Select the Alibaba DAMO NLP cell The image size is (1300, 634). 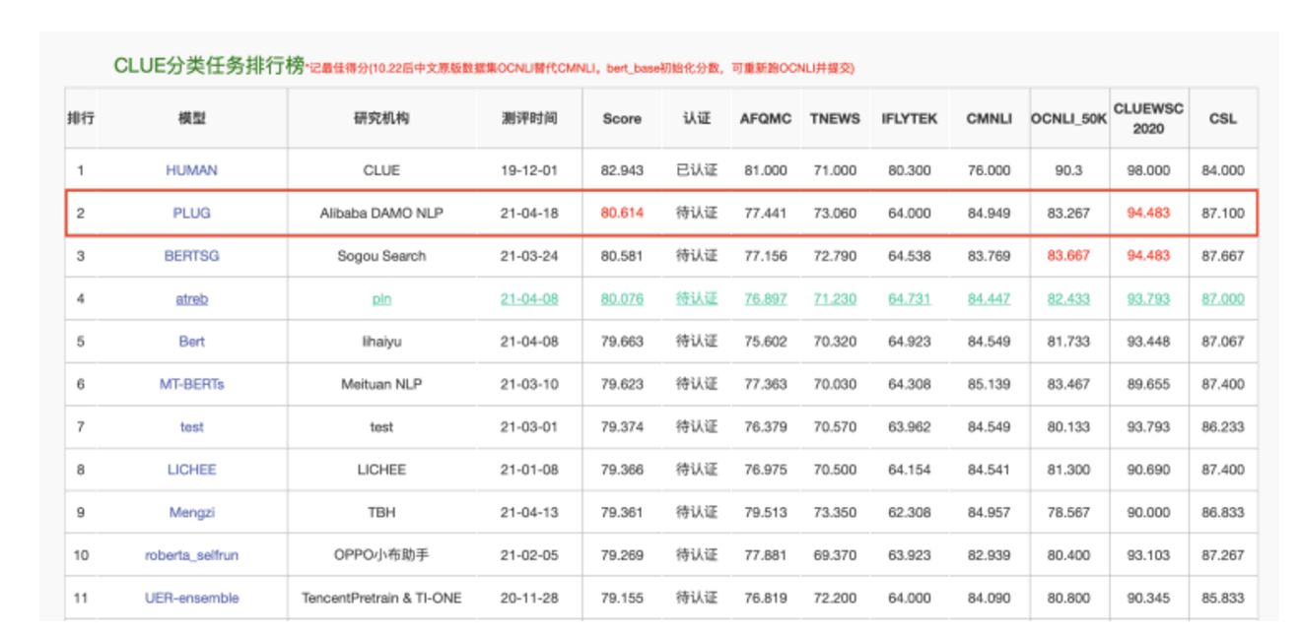[x=381, y=213]
